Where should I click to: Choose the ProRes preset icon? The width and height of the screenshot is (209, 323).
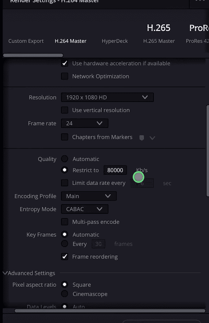click(x=199, y=28)
